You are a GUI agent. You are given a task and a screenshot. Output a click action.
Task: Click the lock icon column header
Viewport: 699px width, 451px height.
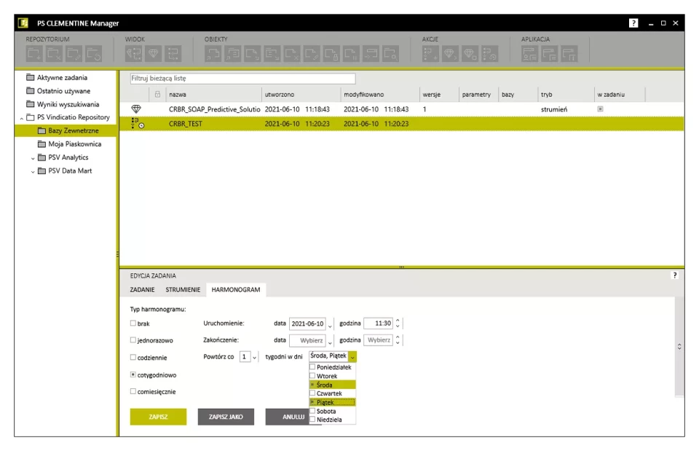click(x=157, y=95)
